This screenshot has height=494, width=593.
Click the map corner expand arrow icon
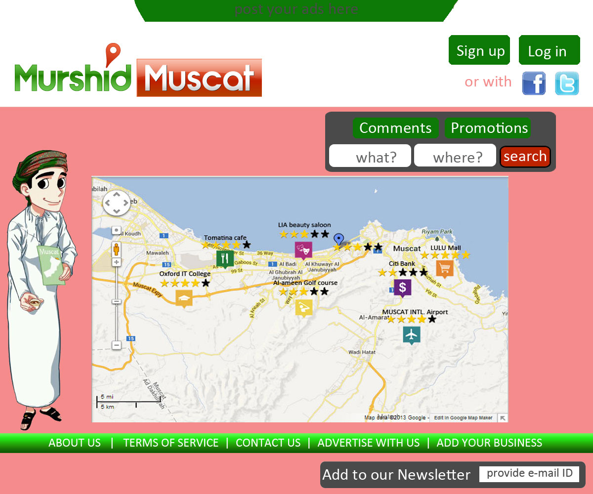pos(503,418)
